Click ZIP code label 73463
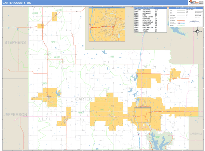The width and height of the screenshot is (205, 151). pyautogui.click(x=81, y=112)
